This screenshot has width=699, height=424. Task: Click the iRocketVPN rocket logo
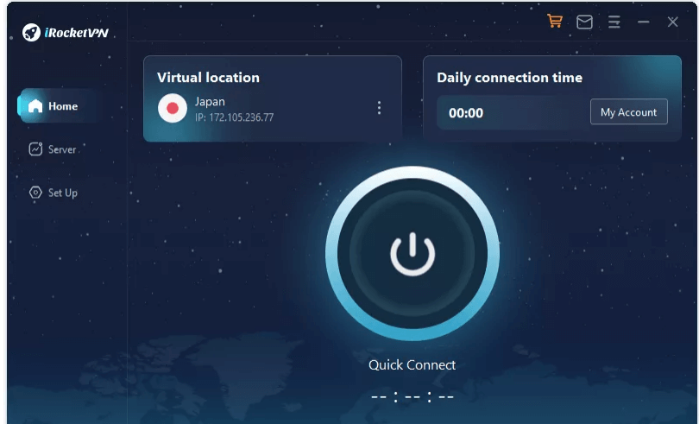point(31,32)
